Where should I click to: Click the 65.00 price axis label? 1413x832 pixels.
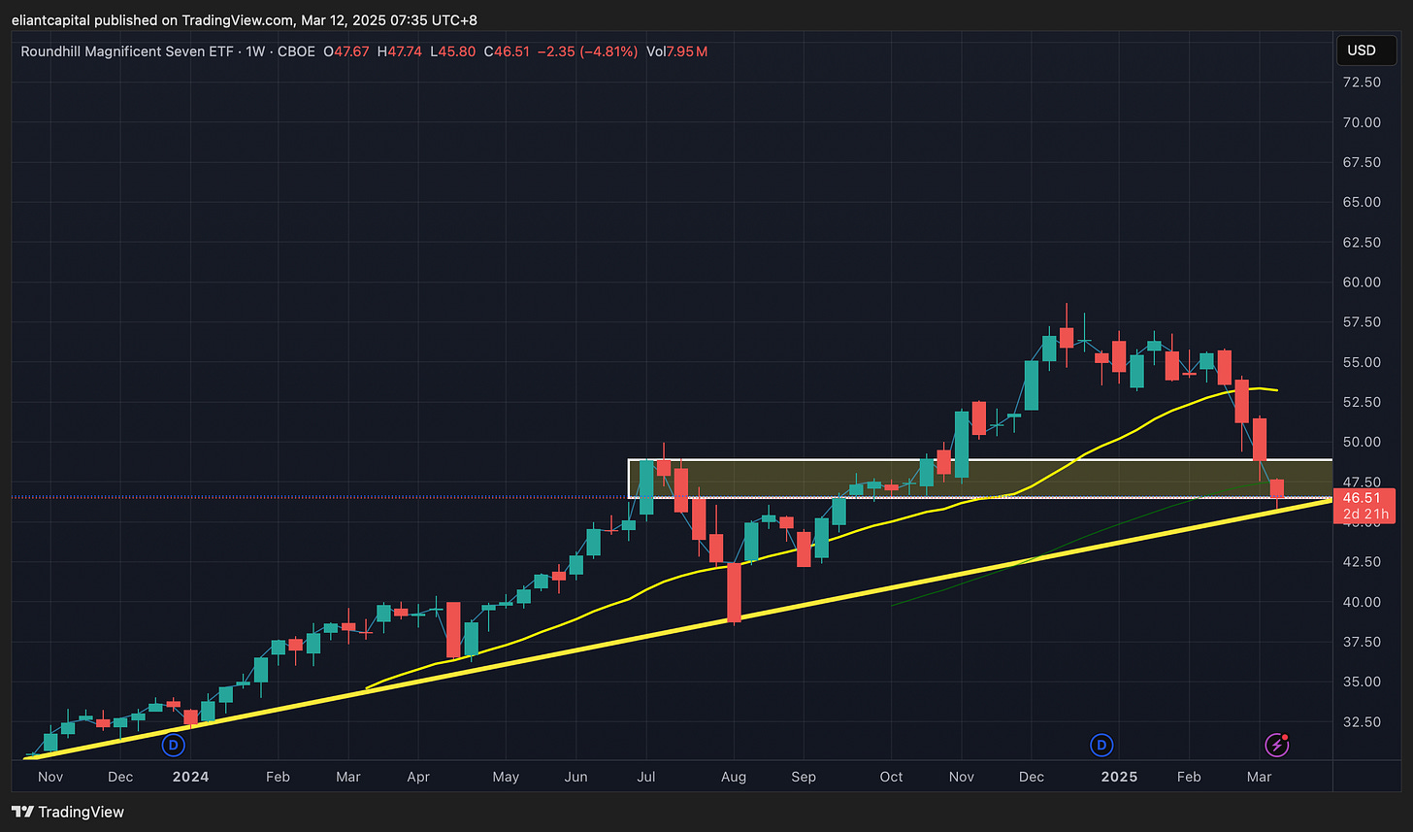coord(1361,202)
